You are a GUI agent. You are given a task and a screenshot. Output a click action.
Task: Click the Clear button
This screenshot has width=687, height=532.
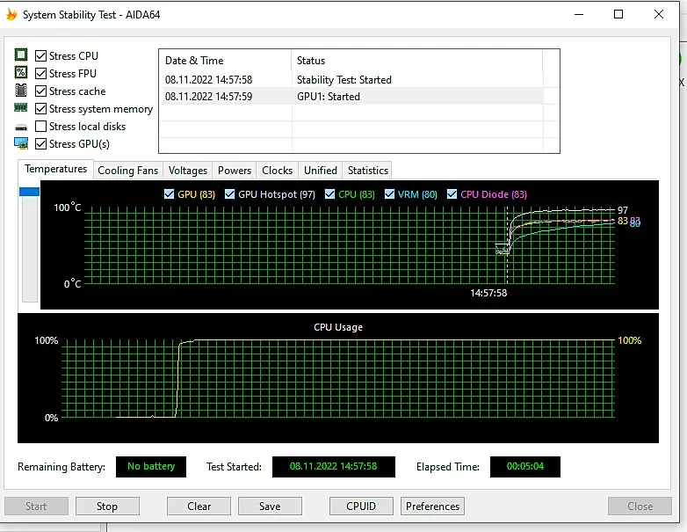pyautogui.click(x=199, y=506)
